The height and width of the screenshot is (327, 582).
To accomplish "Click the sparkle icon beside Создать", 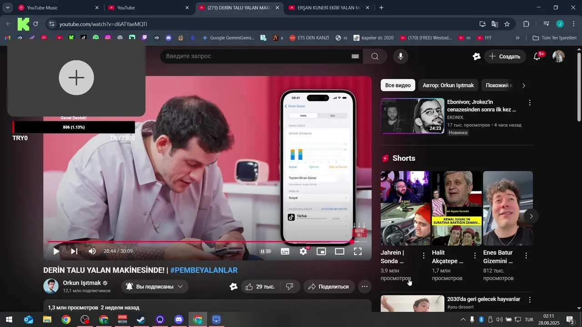I will click(477, 56).
